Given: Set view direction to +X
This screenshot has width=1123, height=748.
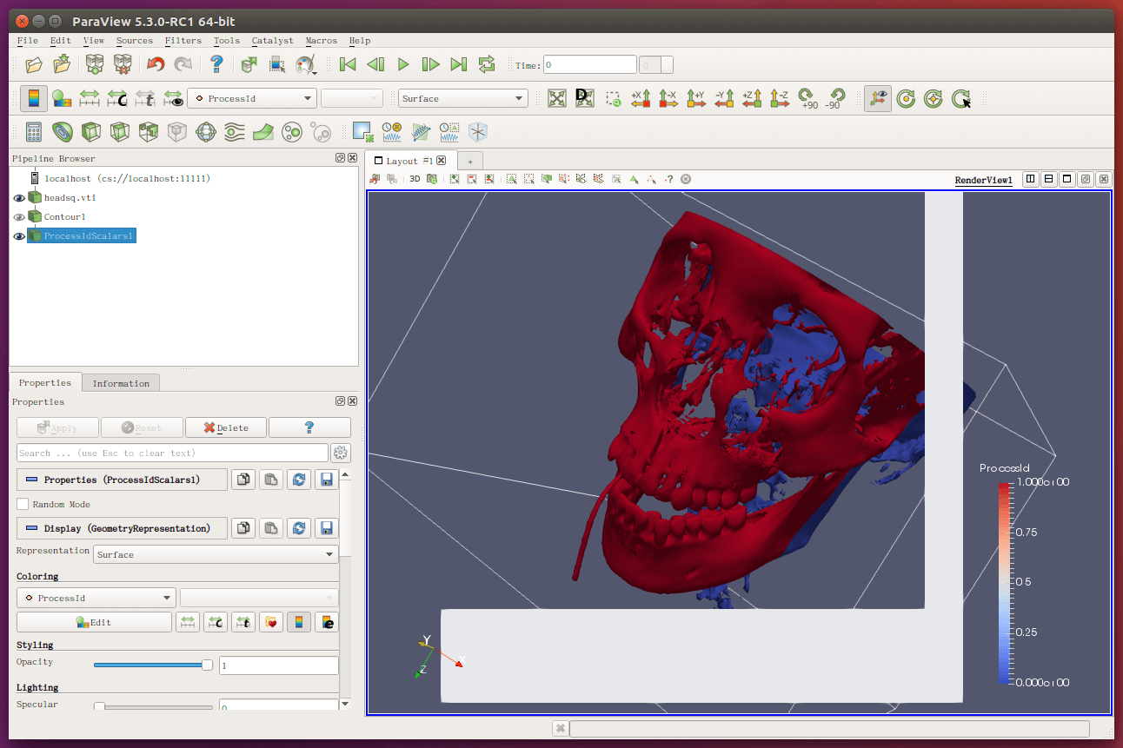Looking at the screenshot, I should click(x=641, y=98).
